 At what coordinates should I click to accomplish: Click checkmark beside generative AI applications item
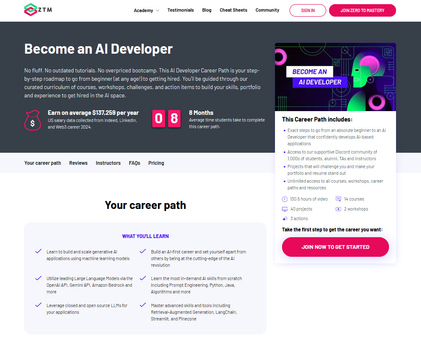click(x=38, y=251)
